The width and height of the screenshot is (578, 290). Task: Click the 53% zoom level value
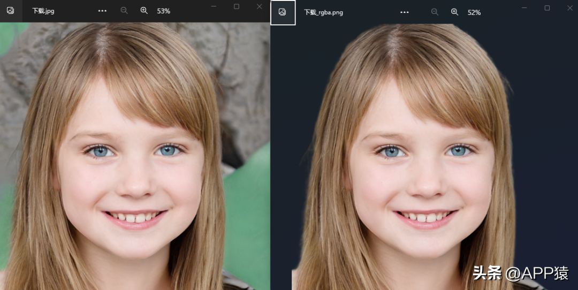(x=163, y=11)
